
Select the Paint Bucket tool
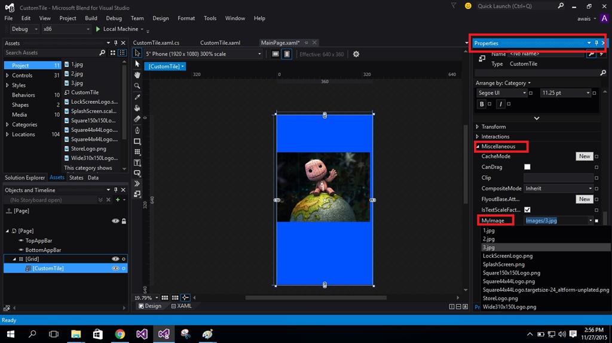(137, 108)
